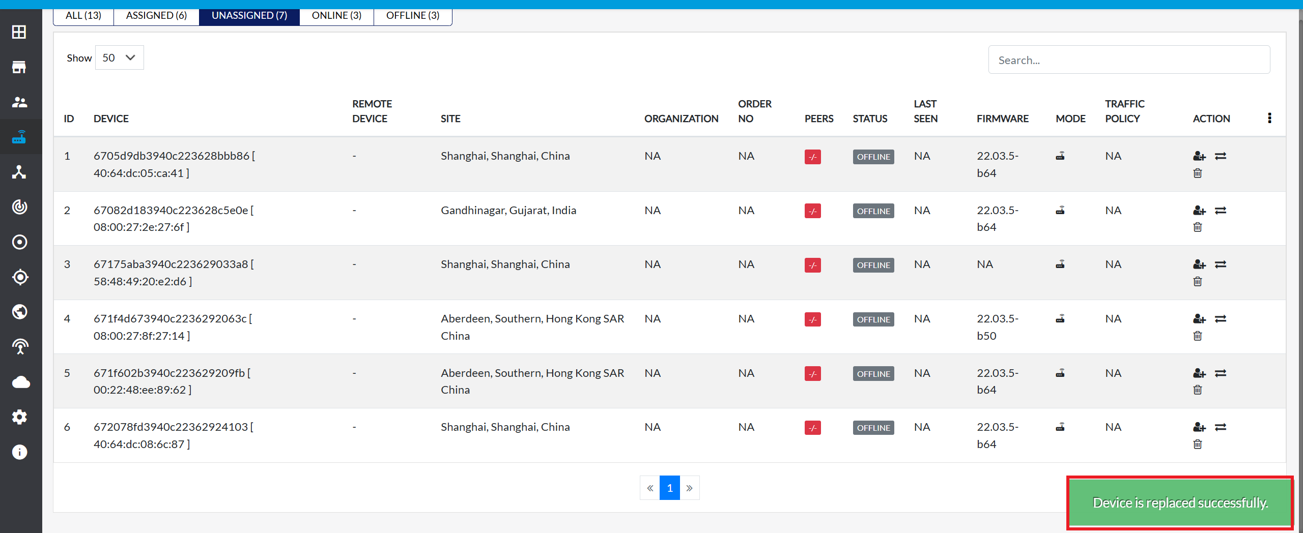Open the router devices icon in sidebar

[19, 137]
